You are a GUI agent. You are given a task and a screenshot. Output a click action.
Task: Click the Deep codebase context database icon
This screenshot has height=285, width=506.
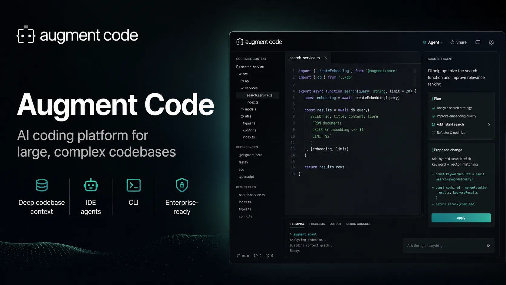42,185
